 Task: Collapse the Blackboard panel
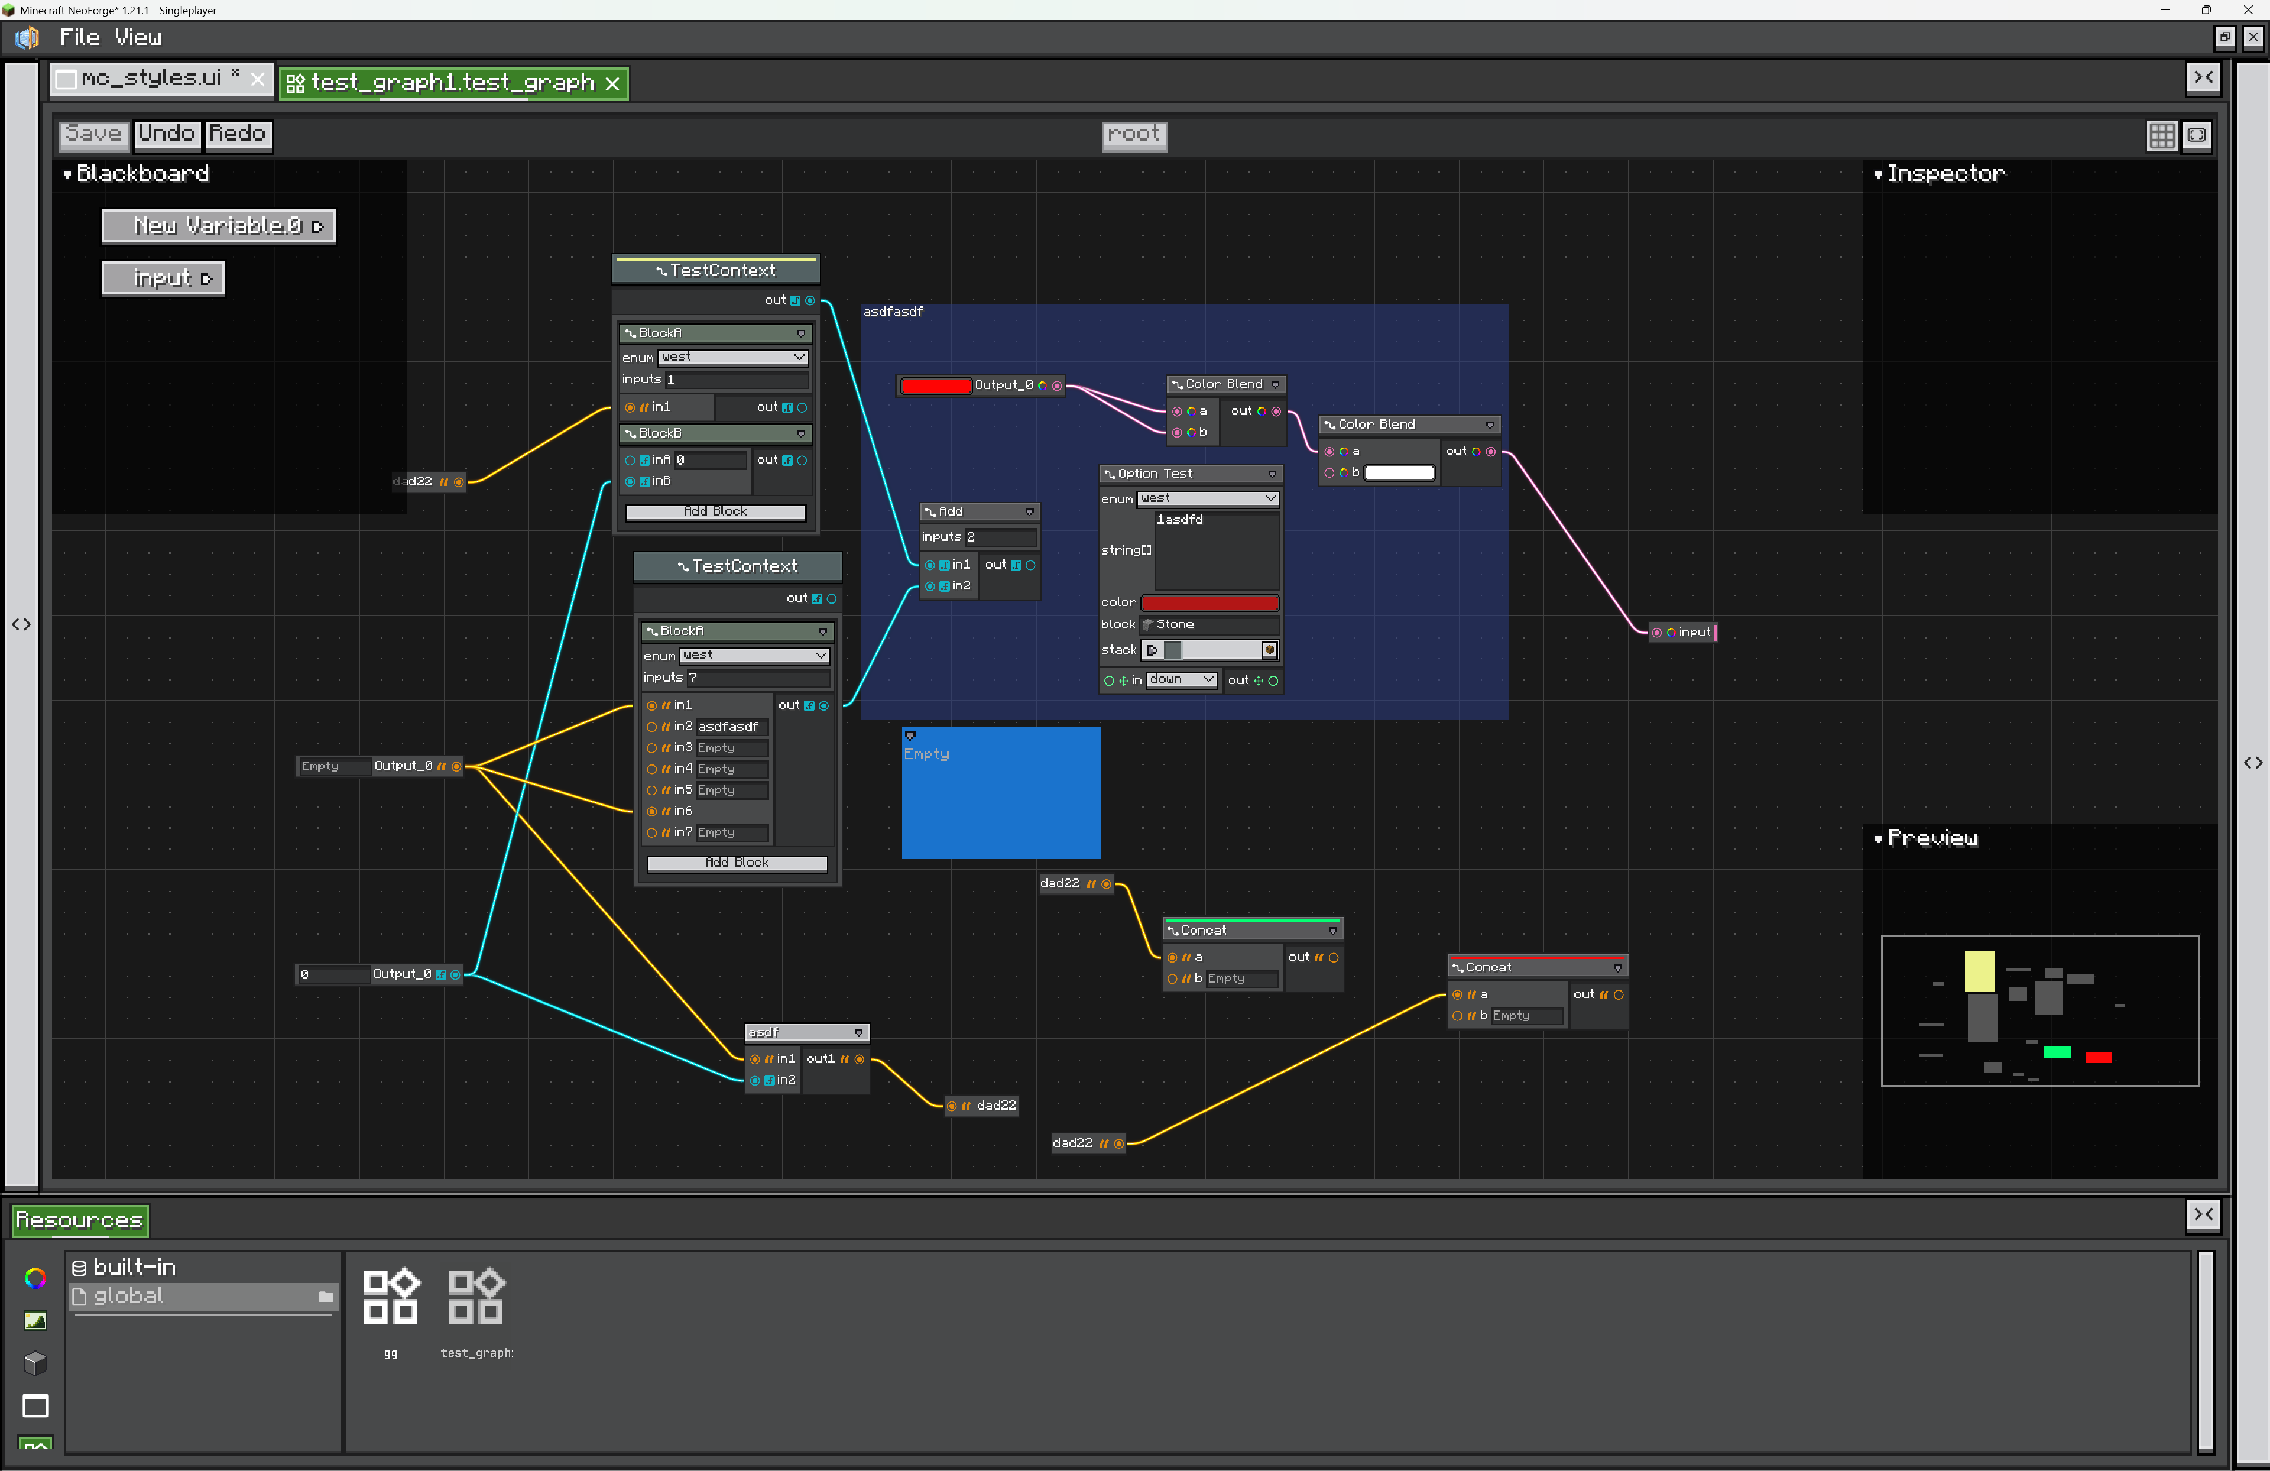point(68,174)
